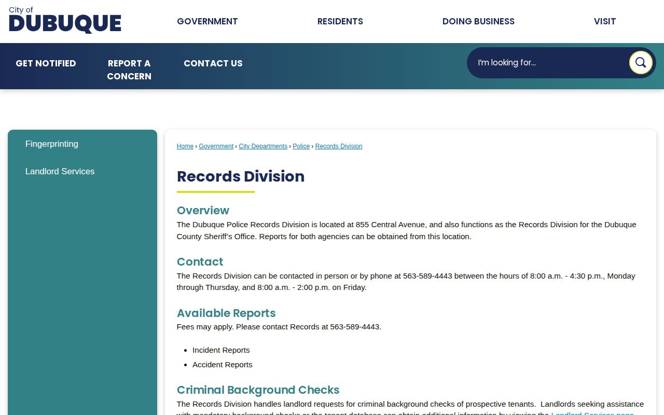This screenshot has width=664, height=415.
Task: Click the Get Notified button
Action: 46,63
